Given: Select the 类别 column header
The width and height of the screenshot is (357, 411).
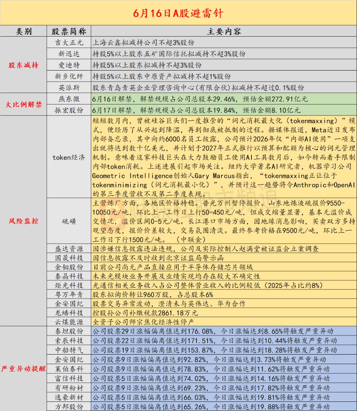Looking at the screenshot, I should pyautogui.click(x=24, y=31).
